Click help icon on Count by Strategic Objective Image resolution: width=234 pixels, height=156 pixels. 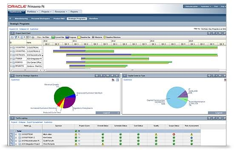[x=101, y=76]
